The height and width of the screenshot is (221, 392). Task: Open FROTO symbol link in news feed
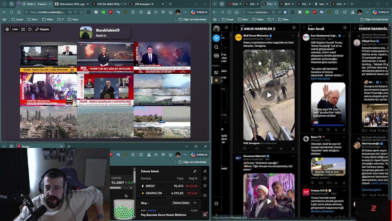[x=152, y=211]
